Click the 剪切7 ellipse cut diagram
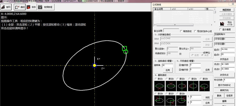Image resolution: width=236 pixels, height=106 pixels. [170, 101]
